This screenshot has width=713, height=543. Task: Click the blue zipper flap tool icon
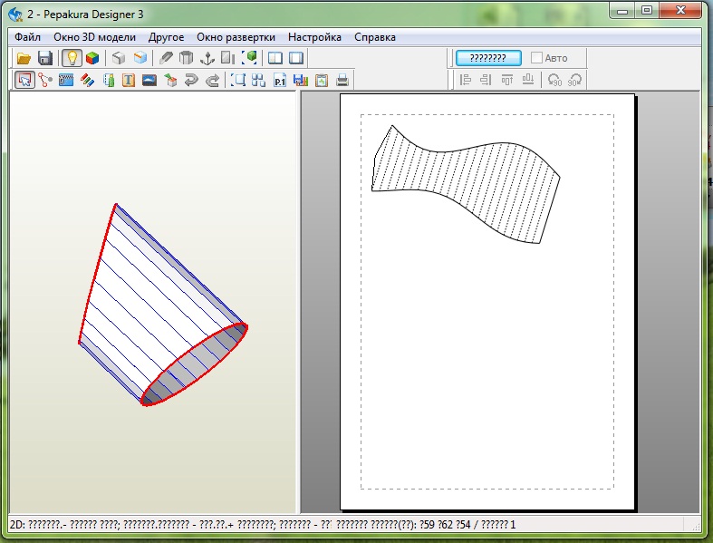[66, 81]
